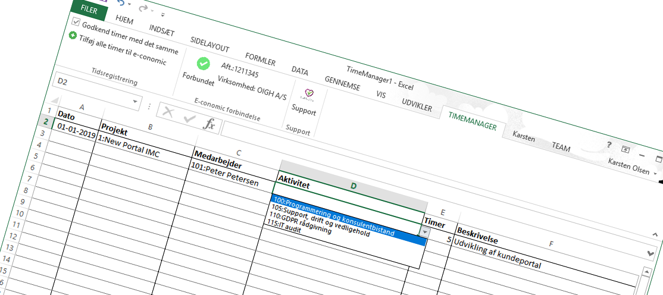Image resolution: width=663 pixels, height=295 pixels.
Task: Click the Help question mark icon
Action: tap(609, 145)
